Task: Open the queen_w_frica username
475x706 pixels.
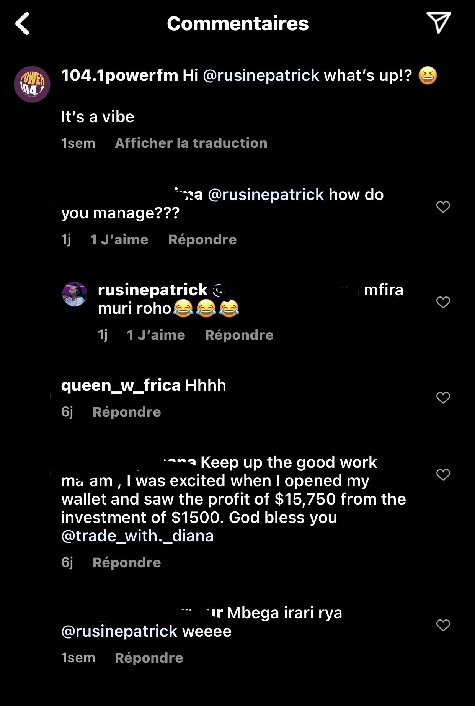Action: click(x=121, y=385)
